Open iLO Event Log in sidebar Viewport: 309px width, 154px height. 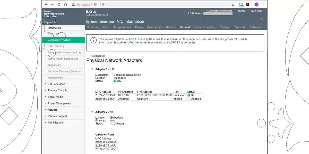tap(56, 46)
